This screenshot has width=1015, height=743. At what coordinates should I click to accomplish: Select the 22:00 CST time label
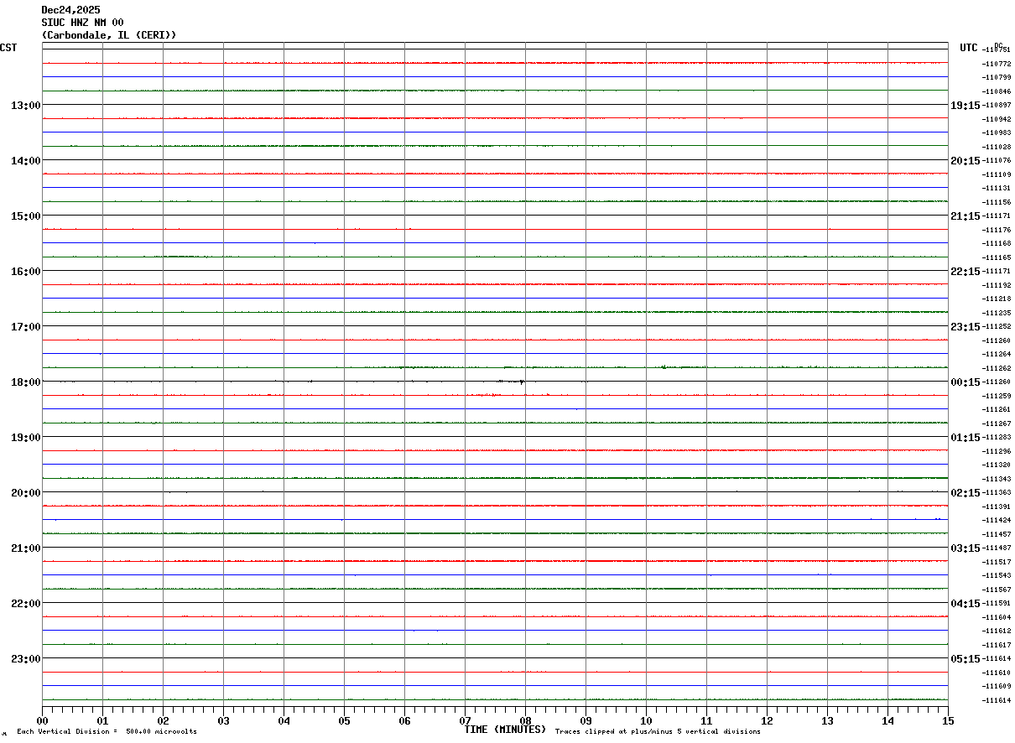26,604
